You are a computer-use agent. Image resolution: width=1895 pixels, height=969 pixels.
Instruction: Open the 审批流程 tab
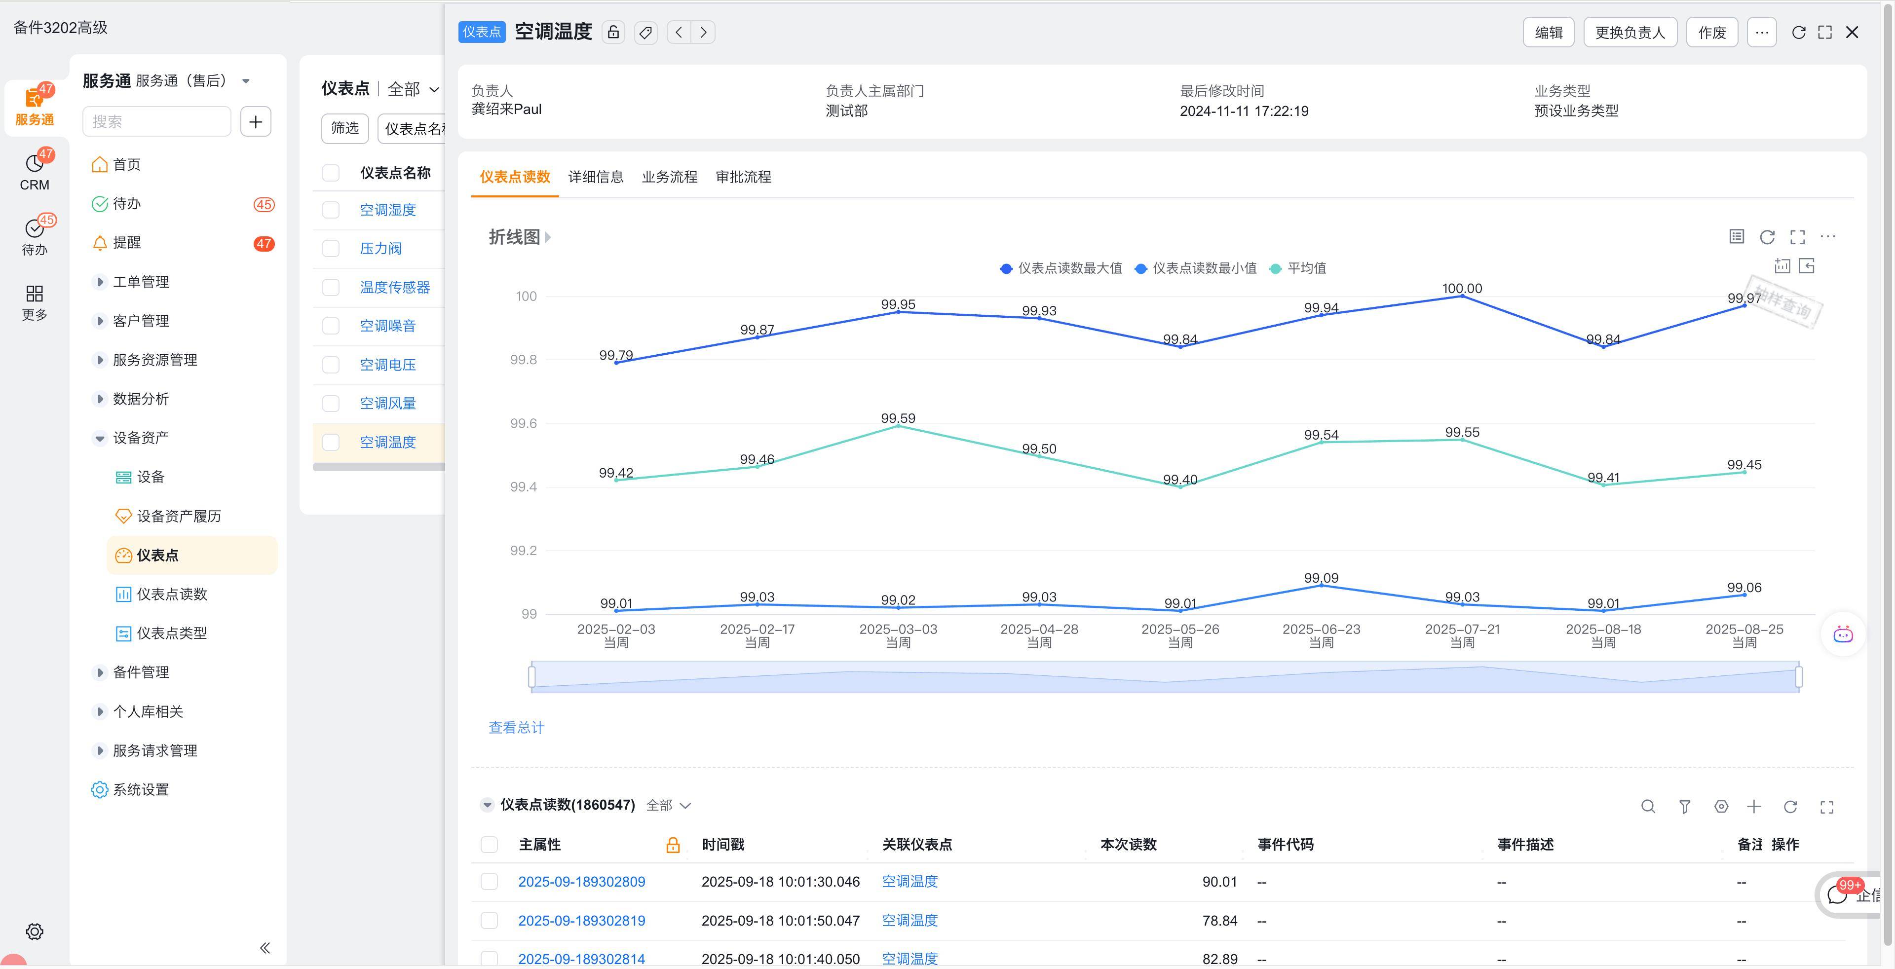743,177
